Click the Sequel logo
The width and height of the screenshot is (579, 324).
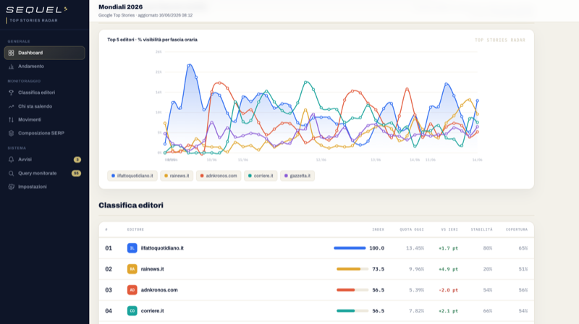(37, 10)
